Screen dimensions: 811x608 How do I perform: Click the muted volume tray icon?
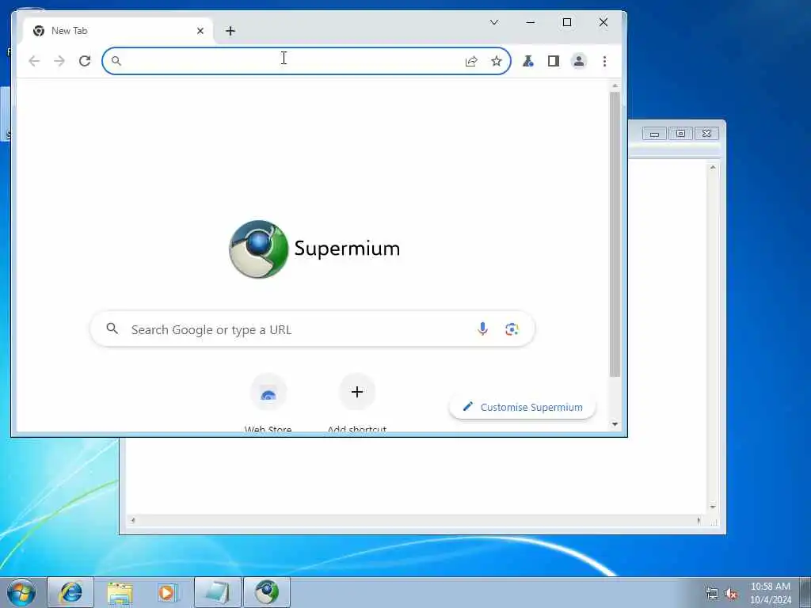(731, 594)
